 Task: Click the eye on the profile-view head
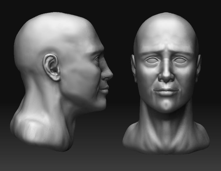[x=97, y=59]
